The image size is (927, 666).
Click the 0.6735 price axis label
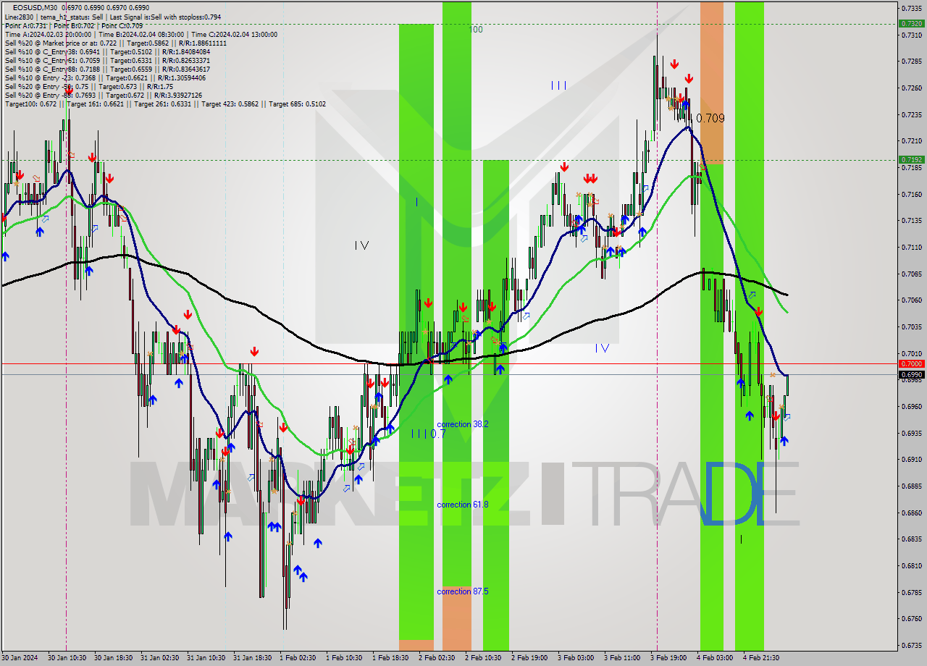pyautogui.click(x=910, y=645)
